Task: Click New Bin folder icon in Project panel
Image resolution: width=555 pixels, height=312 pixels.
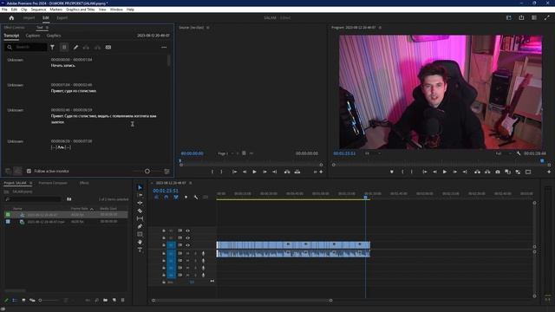Action: coord(106,301)
